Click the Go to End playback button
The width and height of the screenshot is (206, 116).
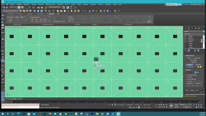[x=166, y=105]
